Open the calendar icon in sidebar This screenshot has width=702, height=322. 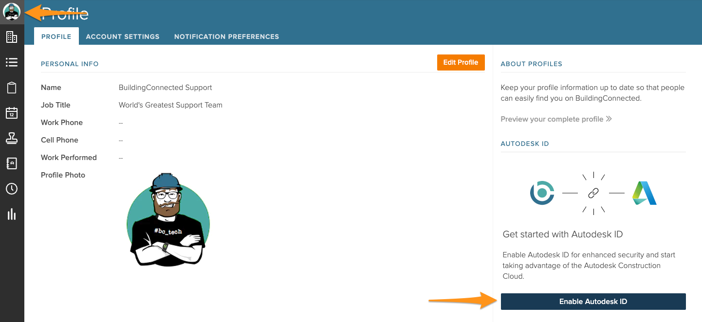click(x=12, y=113)
